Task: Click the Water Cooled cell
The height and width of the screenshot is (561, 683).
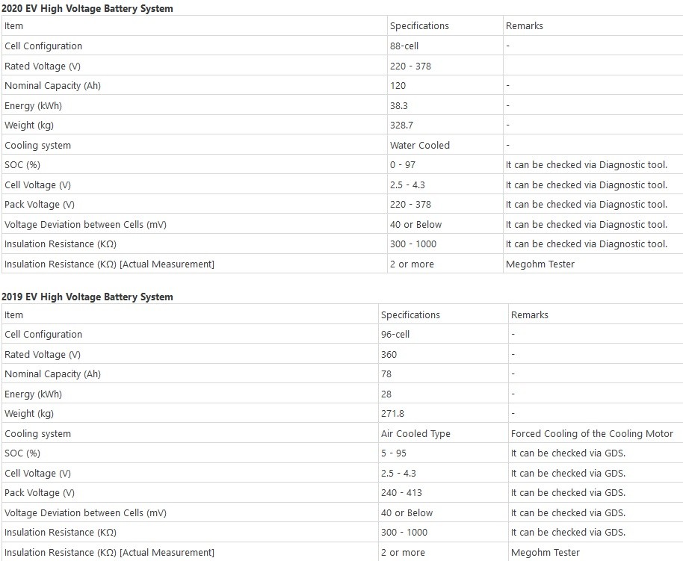Action: (419, 145)
